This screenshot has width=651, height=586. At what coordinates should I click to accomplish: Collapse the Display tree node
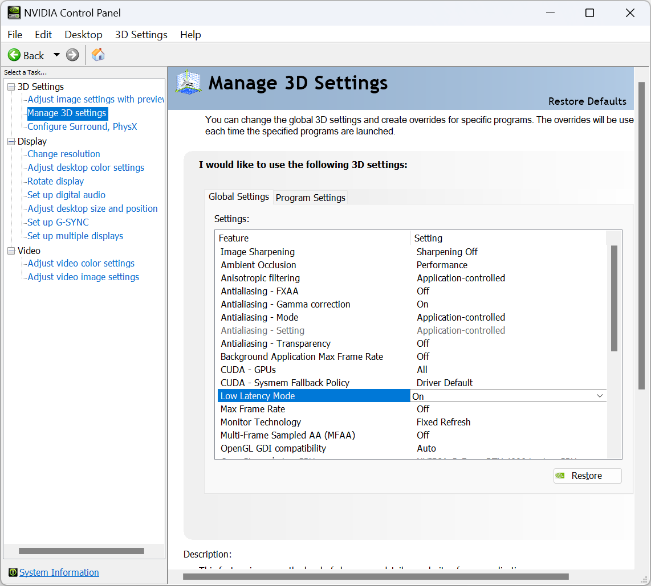[11, 141]
